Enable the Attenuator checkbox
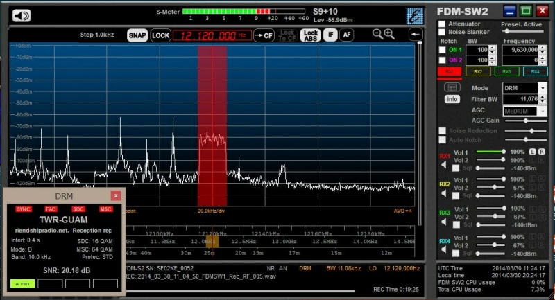 (442, 24)
